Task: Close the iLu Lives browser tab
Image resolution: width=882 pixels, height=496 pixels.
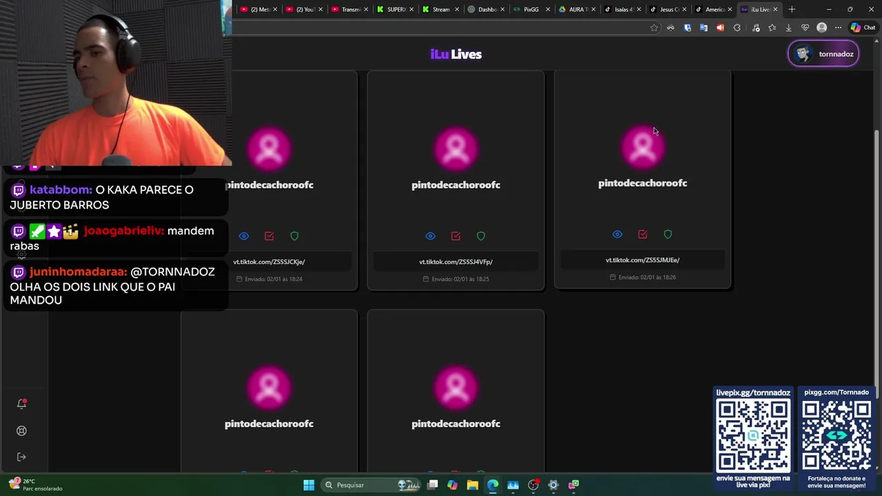Action: [775, 10]
